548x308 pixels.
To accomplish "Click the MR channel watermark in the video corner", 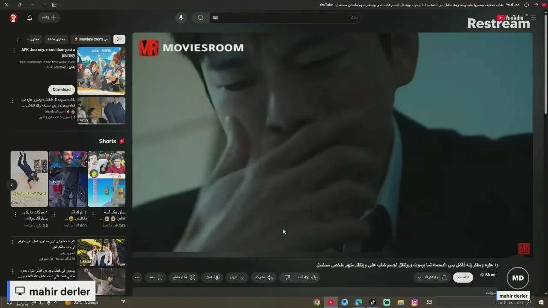I will click(x=524, y=249).
